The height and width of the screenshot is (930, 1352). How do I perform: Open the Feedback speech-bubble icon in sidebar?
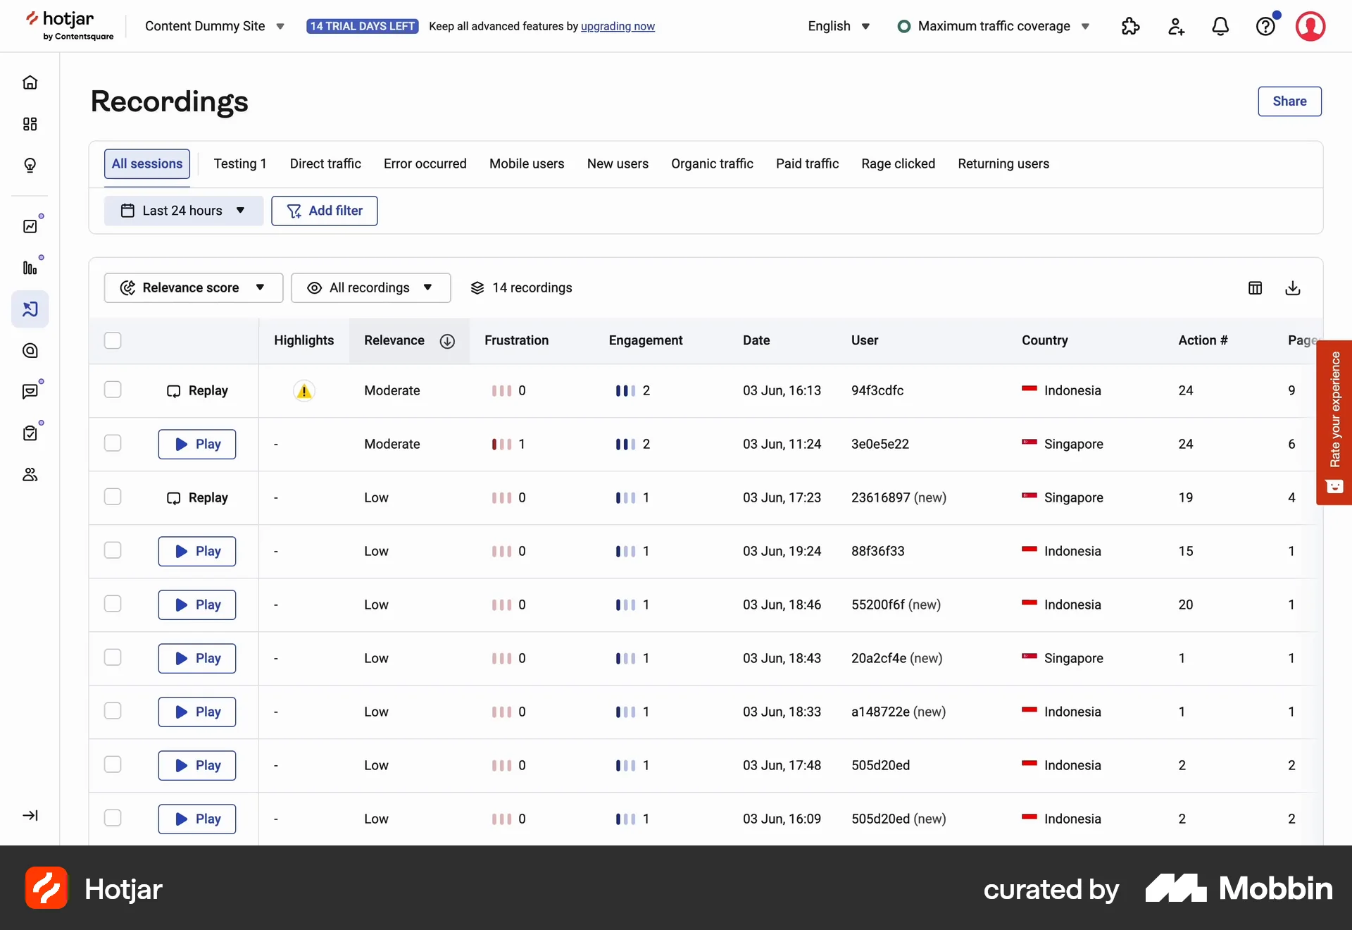30,391
